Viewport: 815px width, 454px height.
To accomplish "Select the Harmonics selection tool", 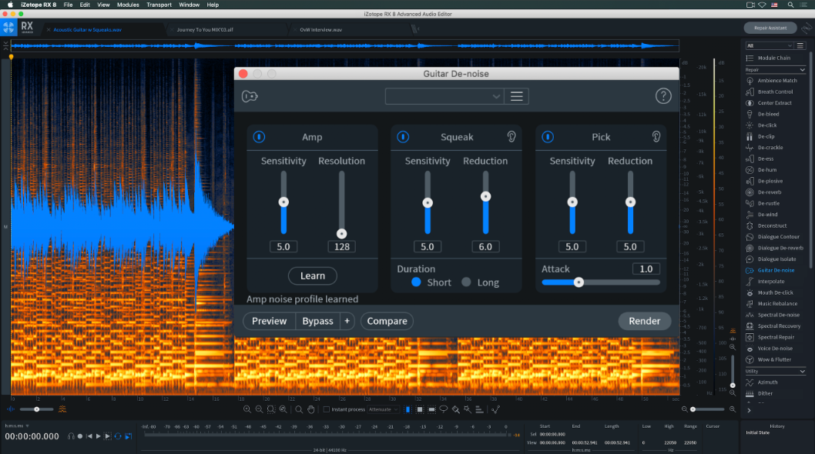I will (x=479, y=409).
